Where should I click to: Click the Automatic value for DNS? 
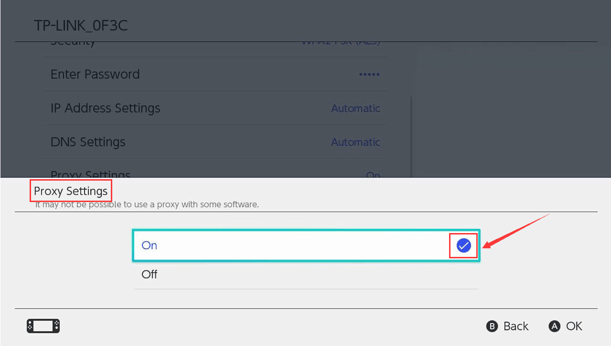pos(355,142)
